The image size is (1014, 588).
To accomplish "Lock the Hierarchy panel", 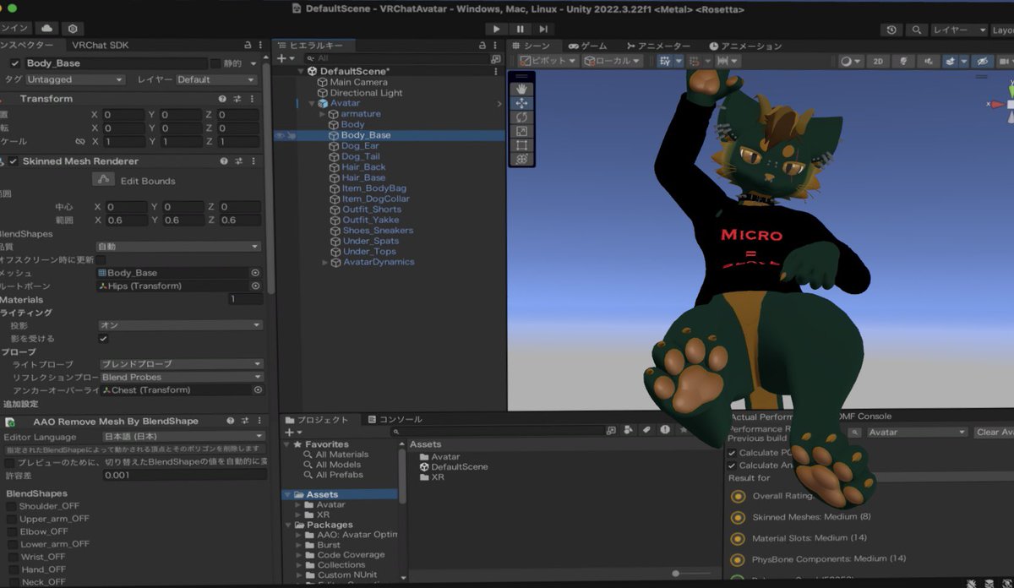I will 482,45.
